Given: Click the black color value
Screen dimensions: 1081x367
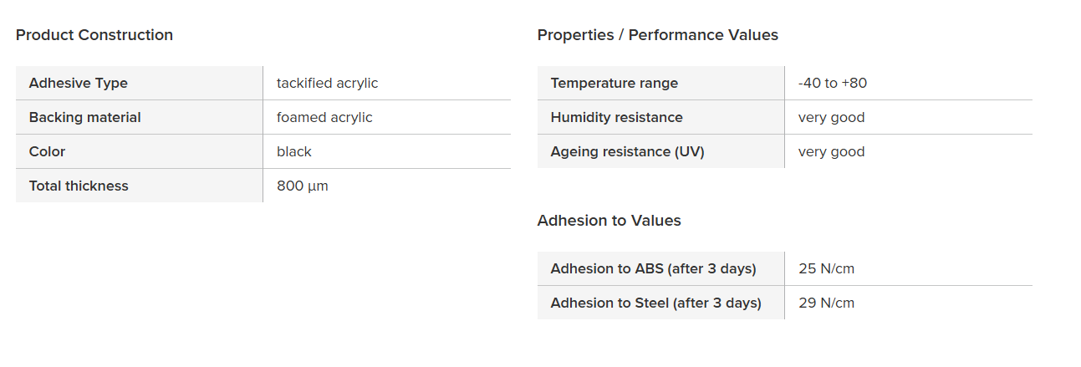Looking at the screenshot, I should [x=293, y=151].
